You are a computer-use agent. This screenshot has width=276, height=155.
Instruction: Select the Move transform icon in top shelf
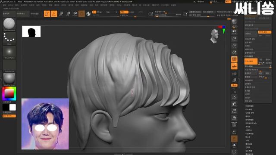(61, 13)
